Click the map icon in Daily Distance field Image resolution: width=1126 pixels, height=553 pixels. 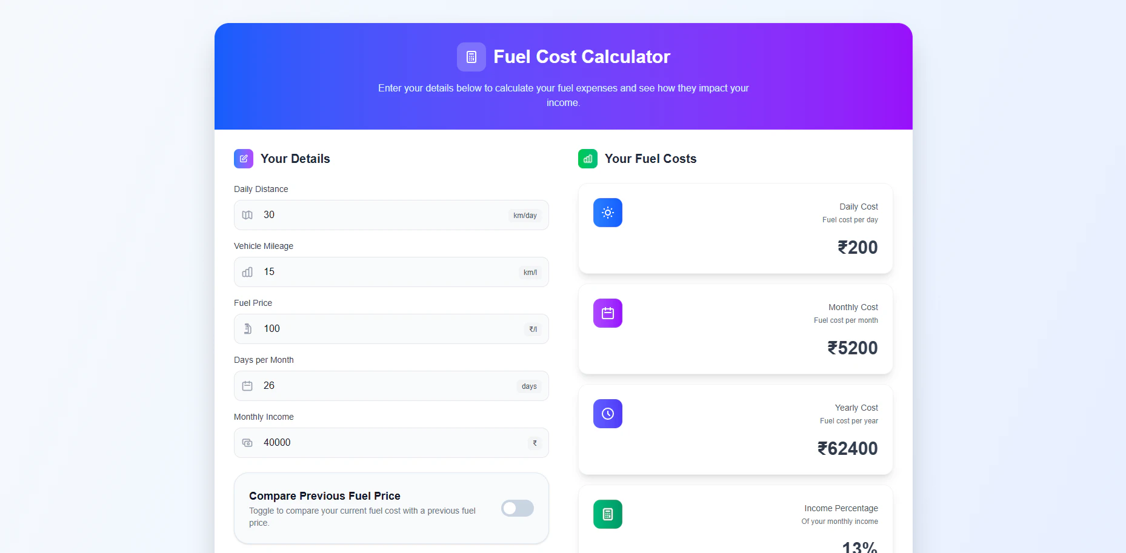tap(247, 215)
